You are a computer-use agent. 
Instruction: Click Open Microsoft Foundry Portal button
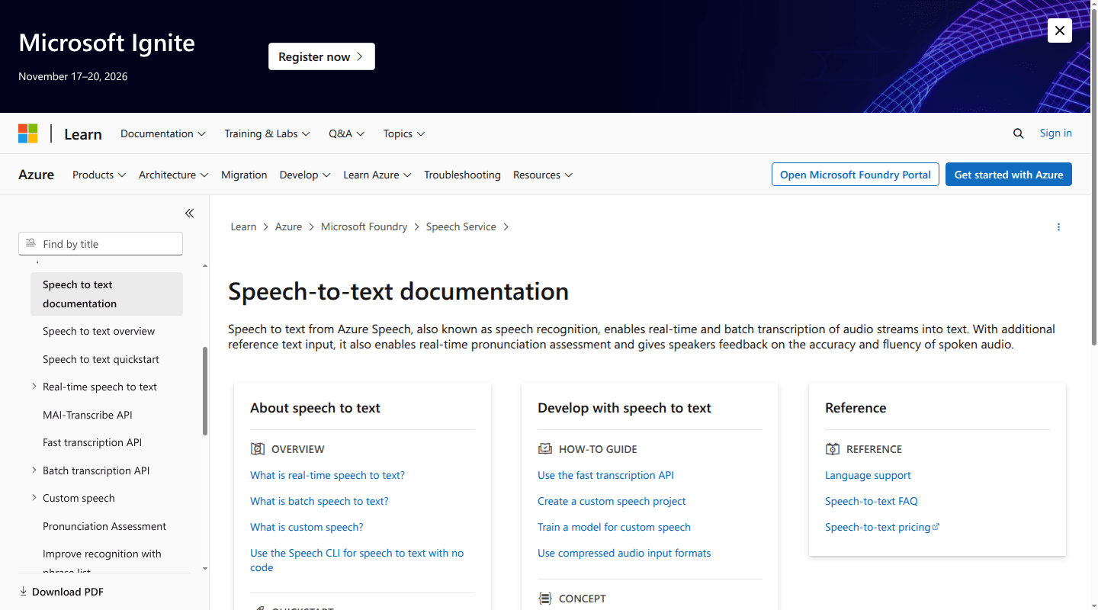tap(856, 174)
